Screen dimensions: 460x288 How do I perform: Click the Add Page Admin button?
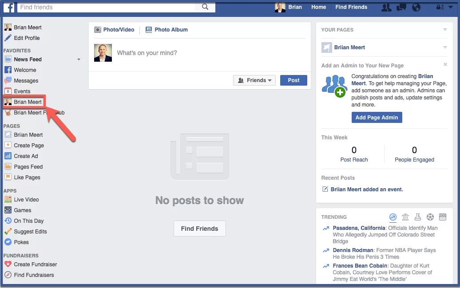click(x=377, y=117)
